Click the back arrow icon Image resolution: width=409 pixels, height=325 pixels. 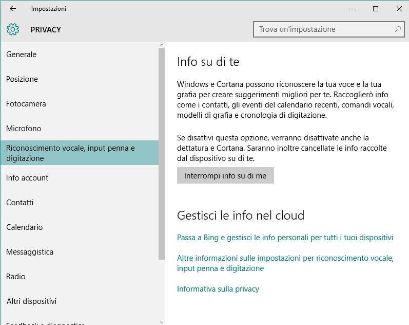coord(13,9)
